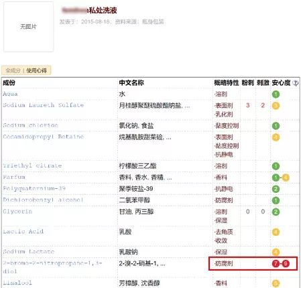Click the 收敛 property in Lactic Acid row
This screenshot has width=301, height=288.
click(x=221, y=240)
